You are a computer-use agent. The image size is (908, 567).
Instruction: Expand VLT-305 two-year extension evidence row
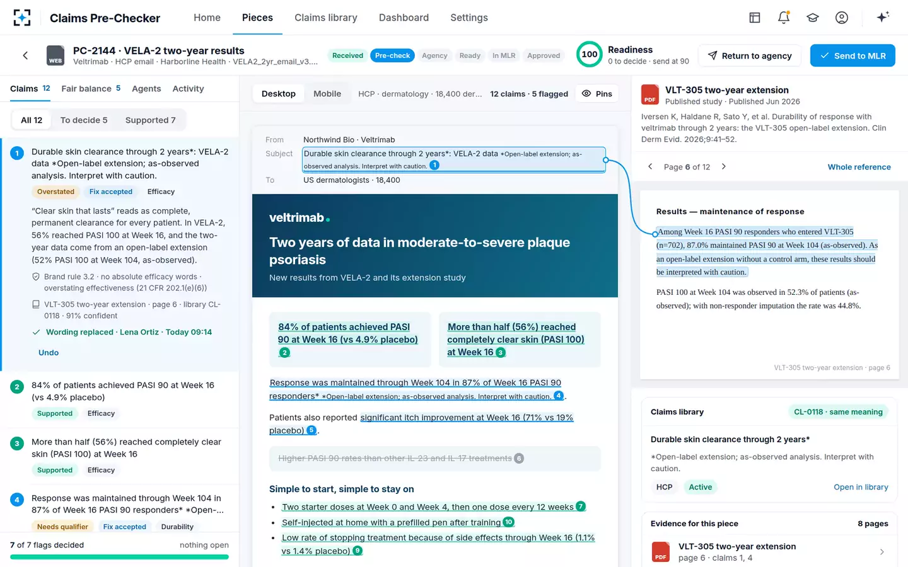[769, 552]
